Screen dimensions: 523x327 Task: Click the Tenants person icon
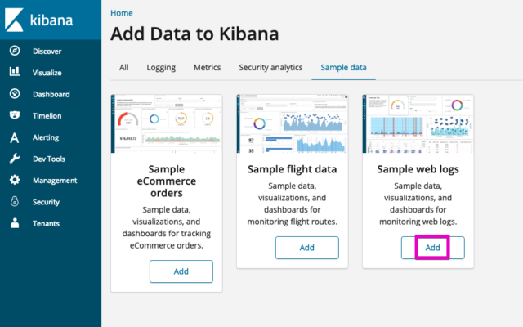(15, 223)
